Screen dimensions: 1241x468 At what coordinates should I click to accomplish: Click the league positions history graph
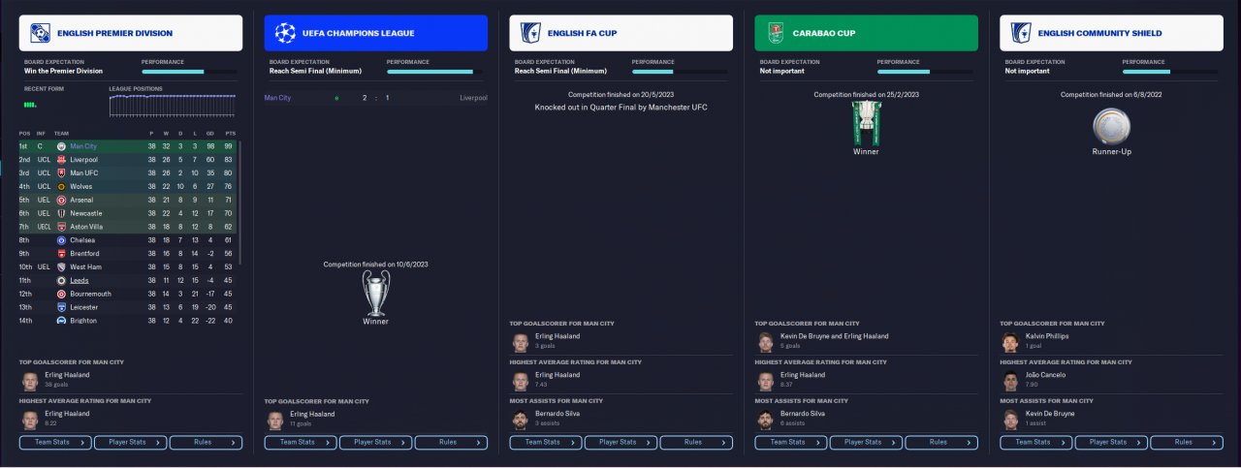click(x=173, y=106)
